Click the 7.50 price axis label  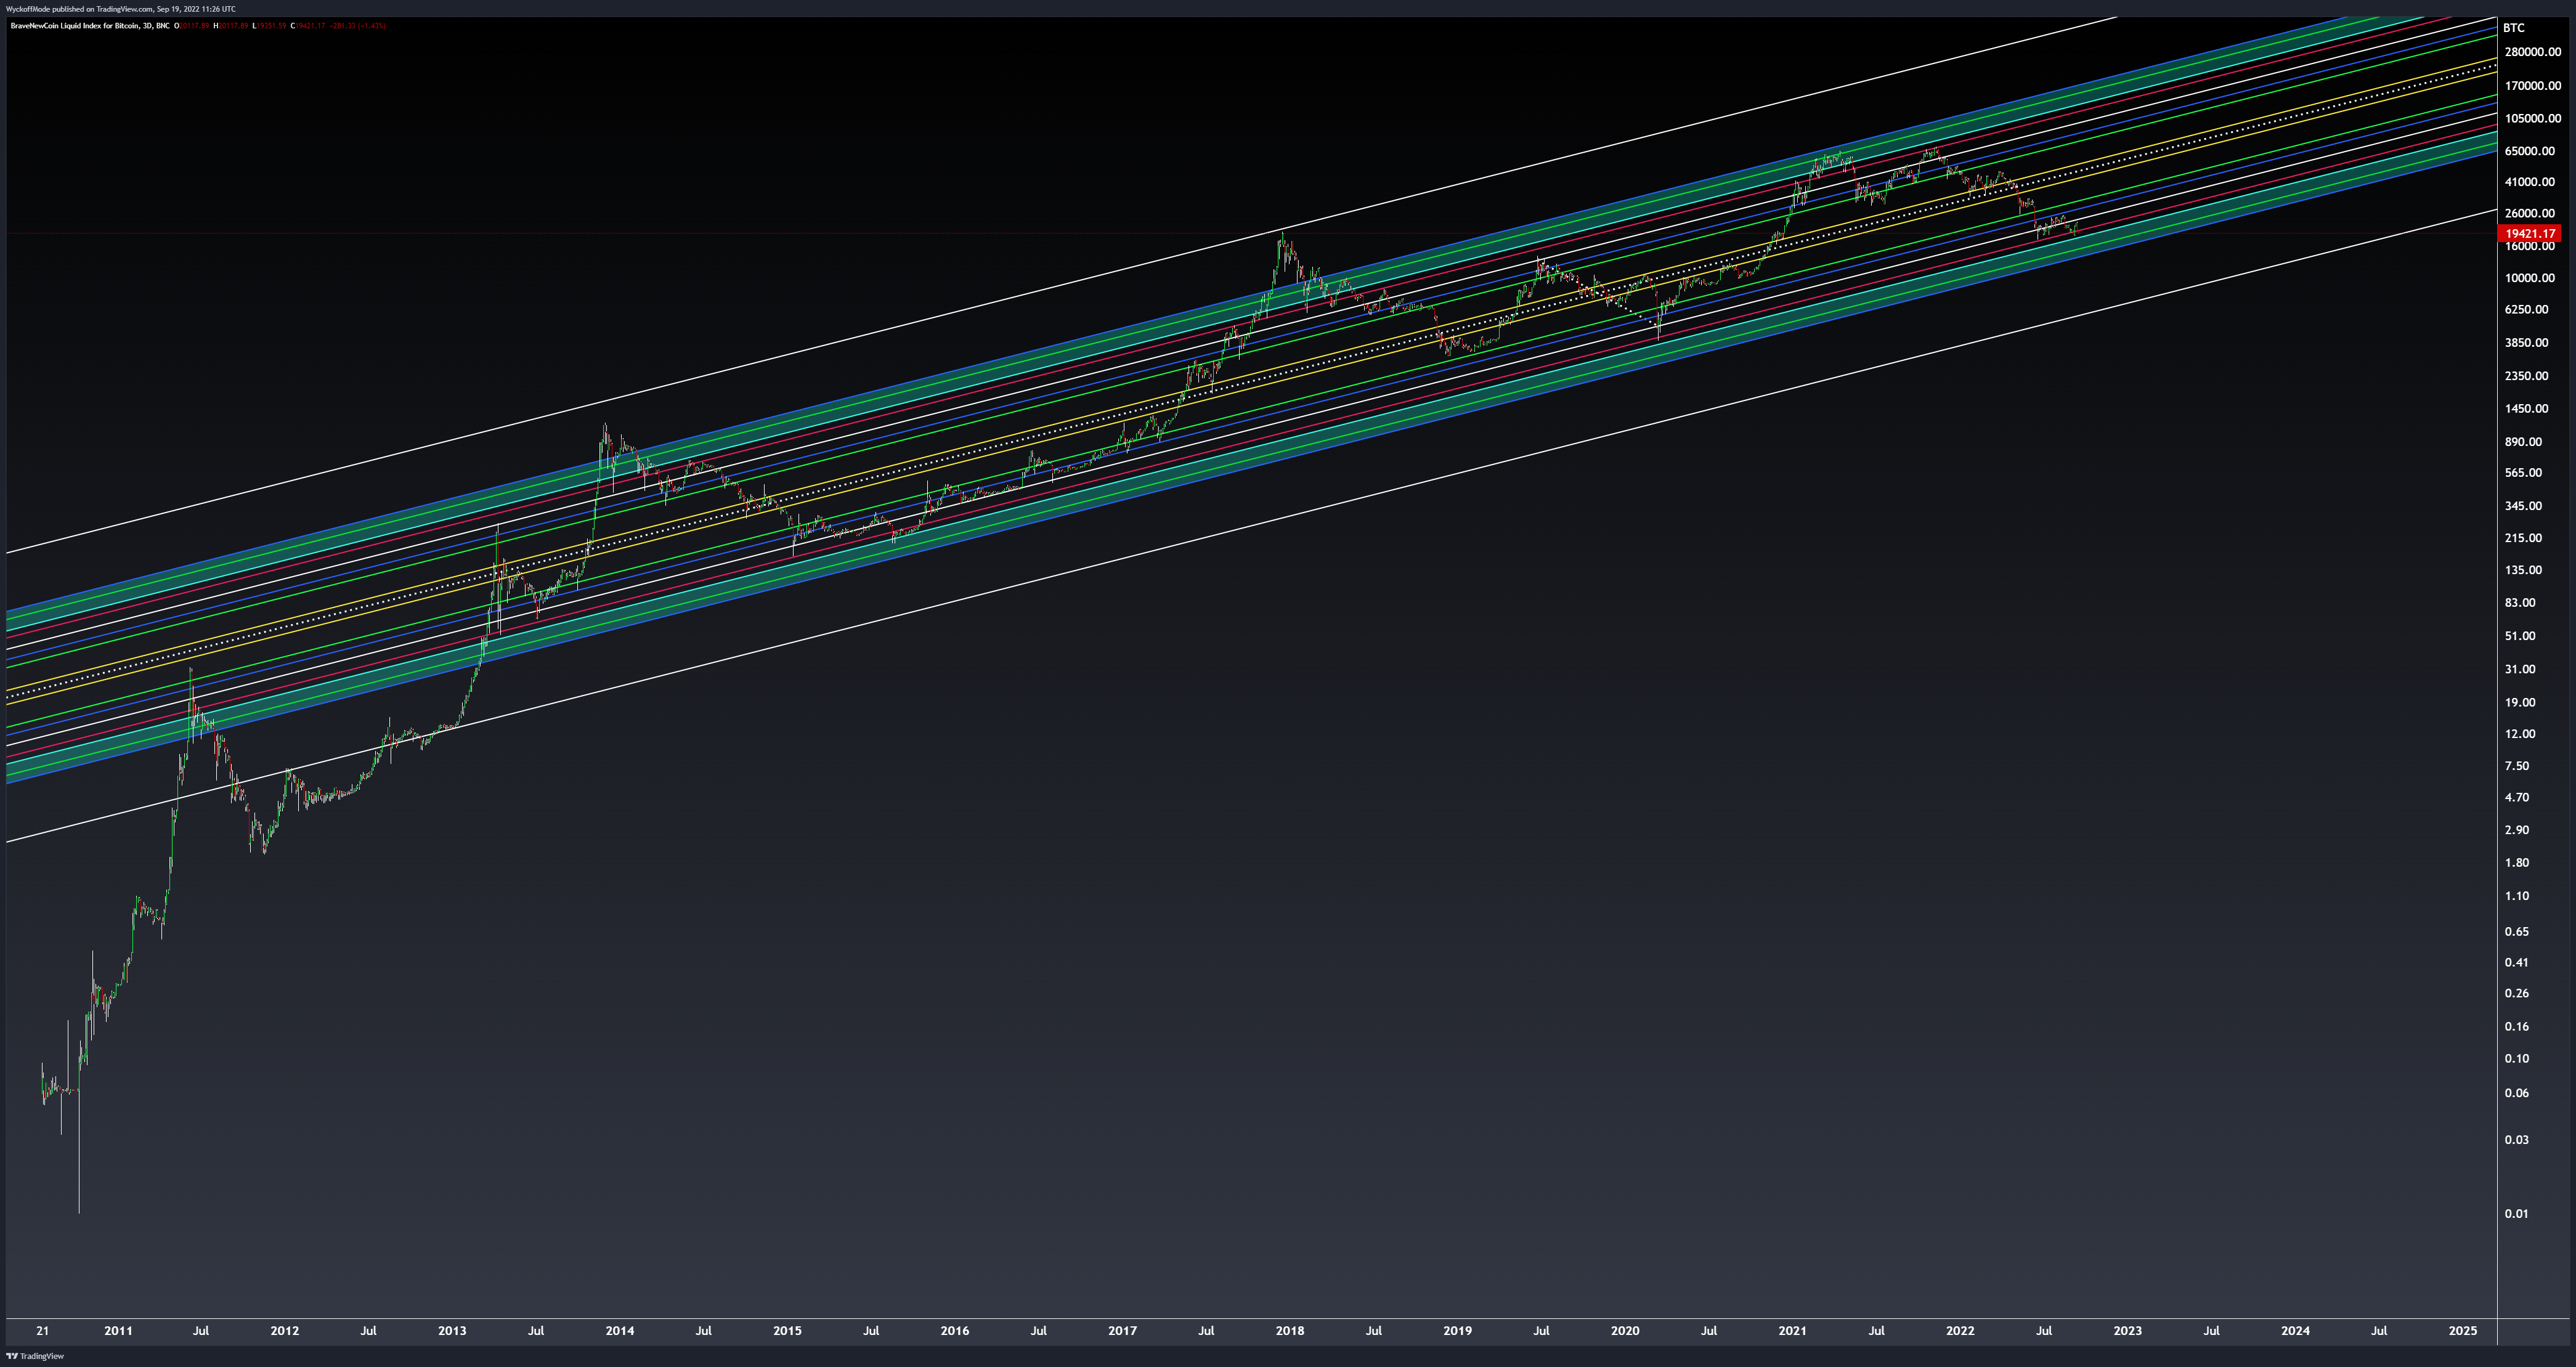point(2517,766)
